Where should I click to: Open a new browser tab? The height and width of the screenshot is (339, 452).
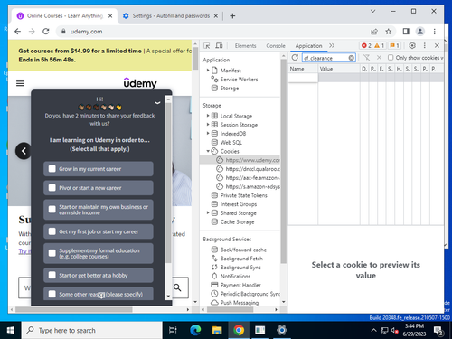coord(232,16)
